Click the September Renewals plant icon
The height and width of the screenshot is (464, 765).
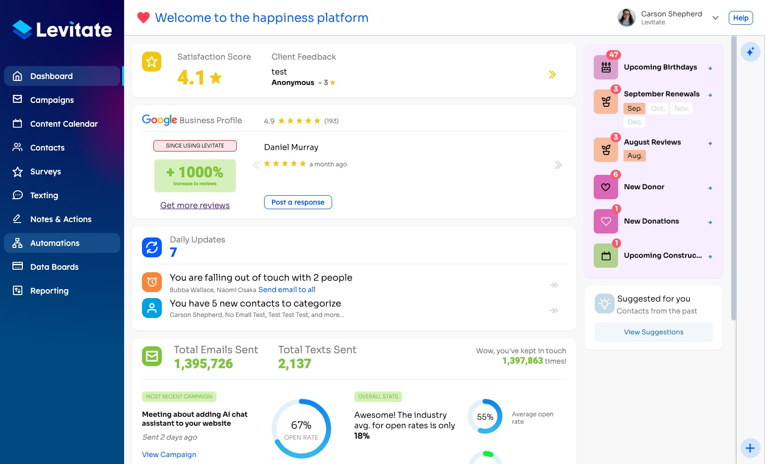[x=606, y=102]
